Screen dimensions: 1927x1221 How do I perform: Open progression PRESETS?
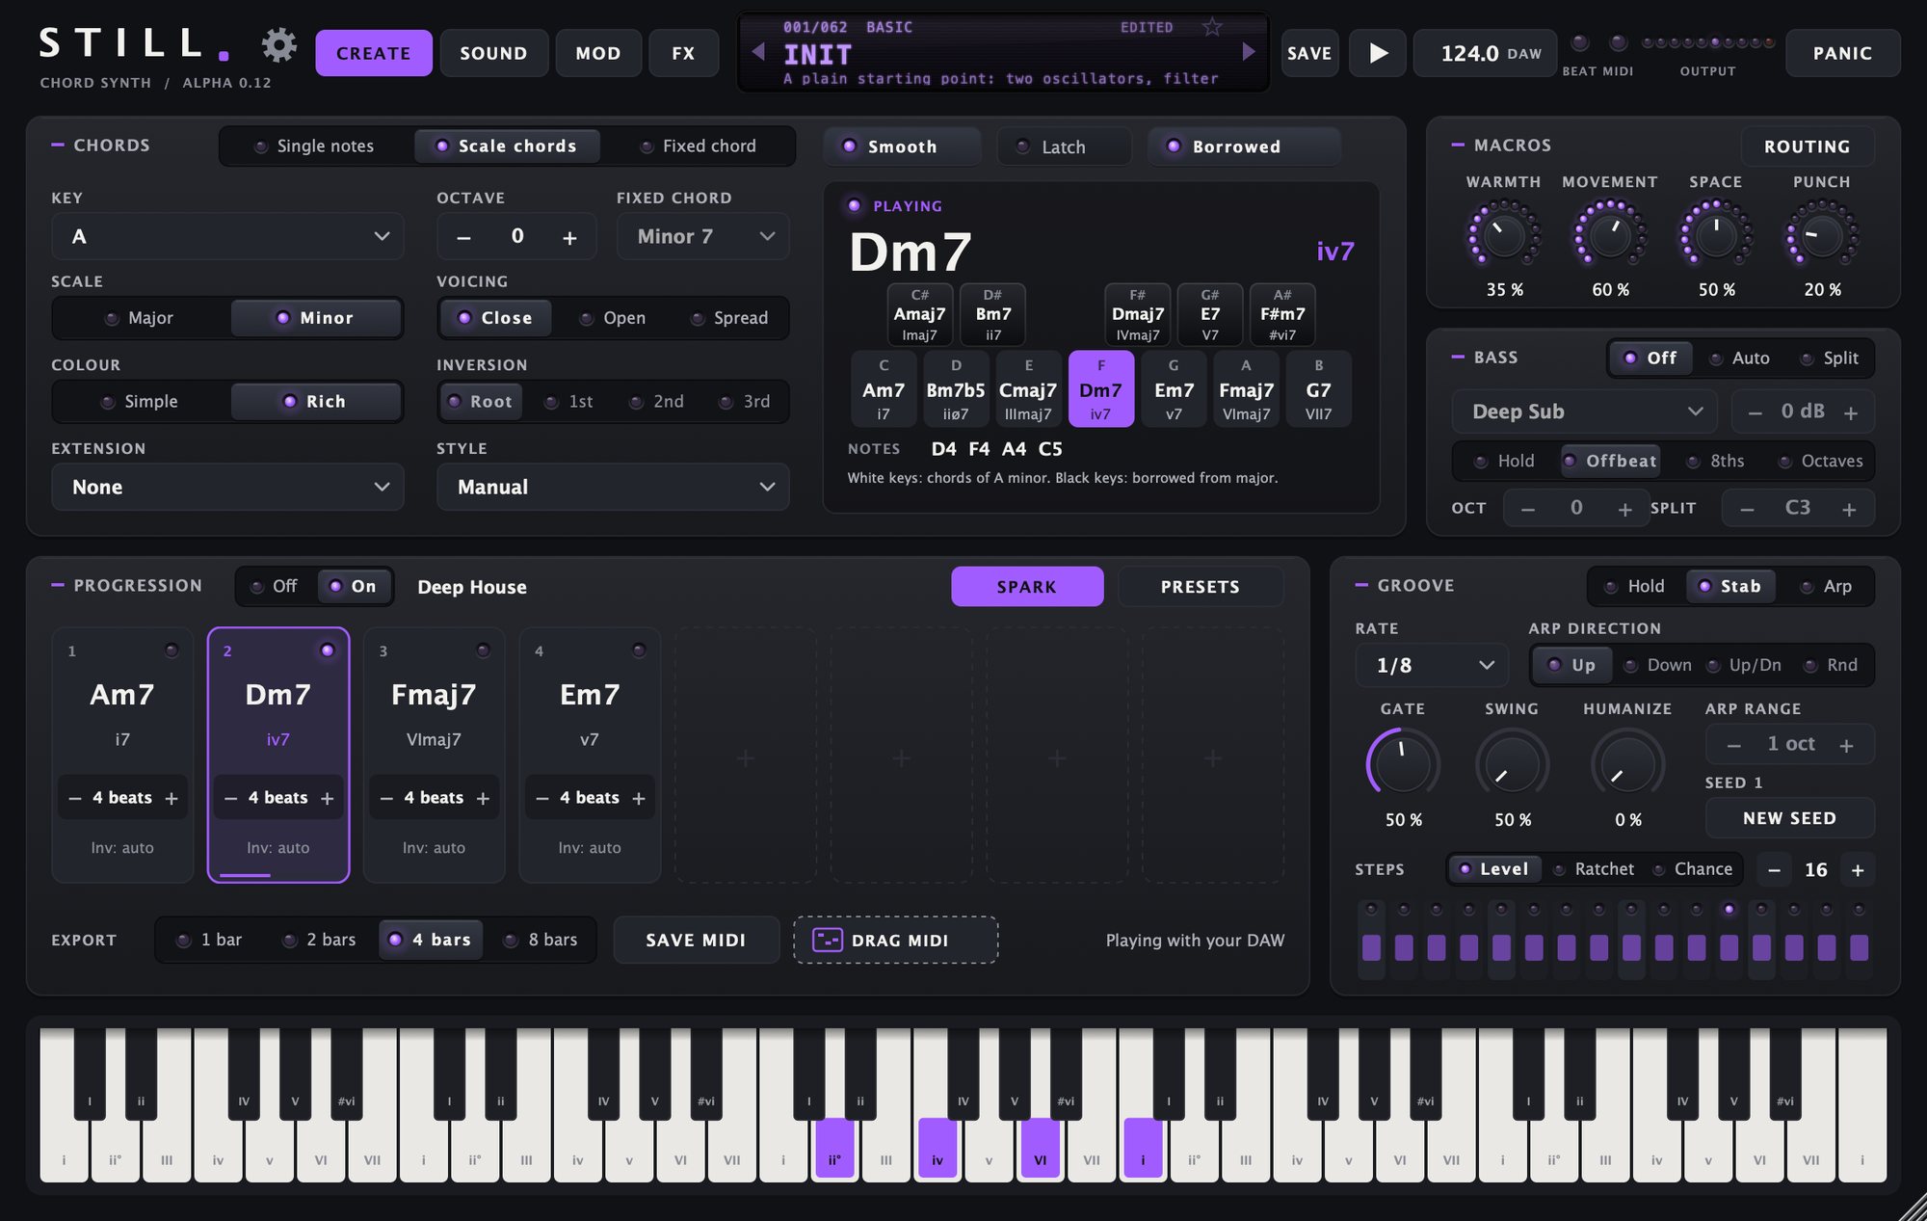1201,586
